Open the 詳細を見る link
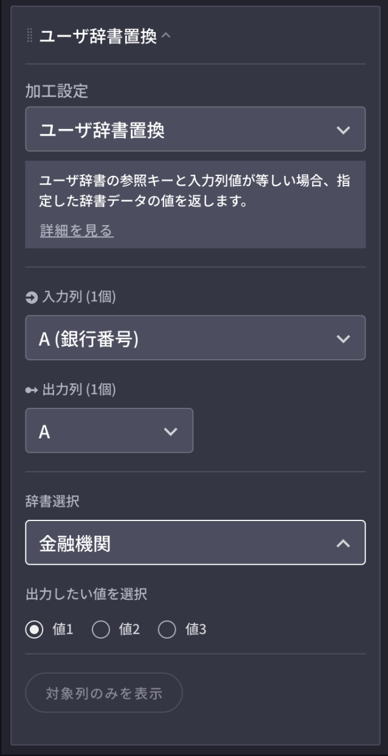 tap(77, 231)
